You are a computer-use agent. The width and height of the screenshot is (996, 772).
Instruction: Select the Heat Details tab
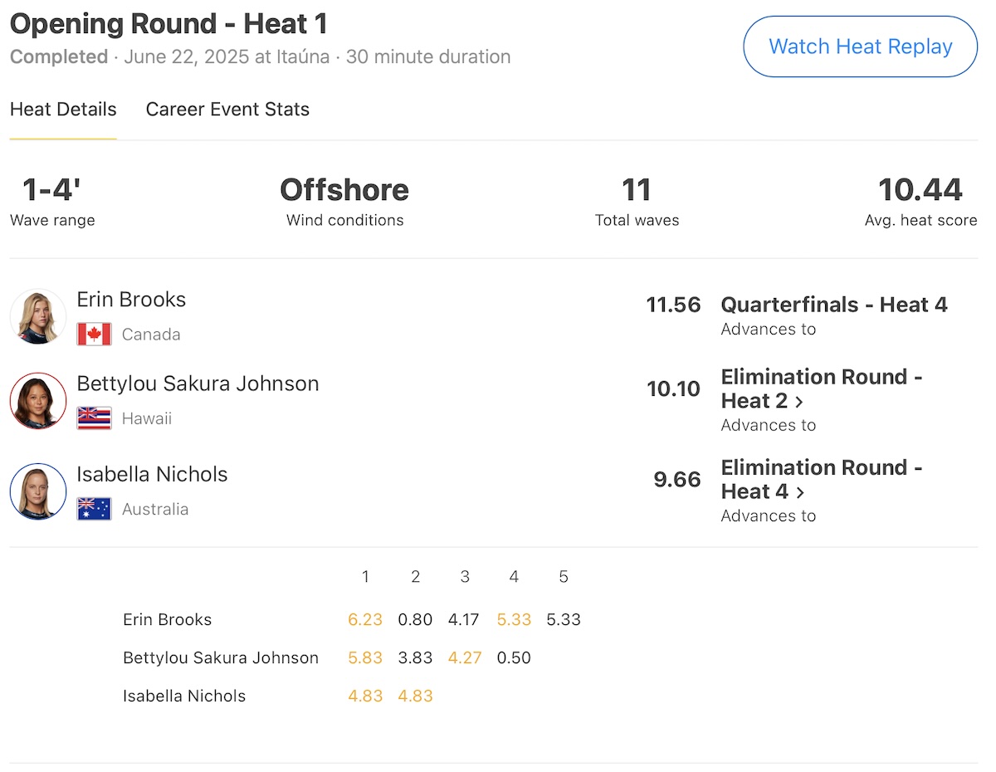tap(63, 110)
